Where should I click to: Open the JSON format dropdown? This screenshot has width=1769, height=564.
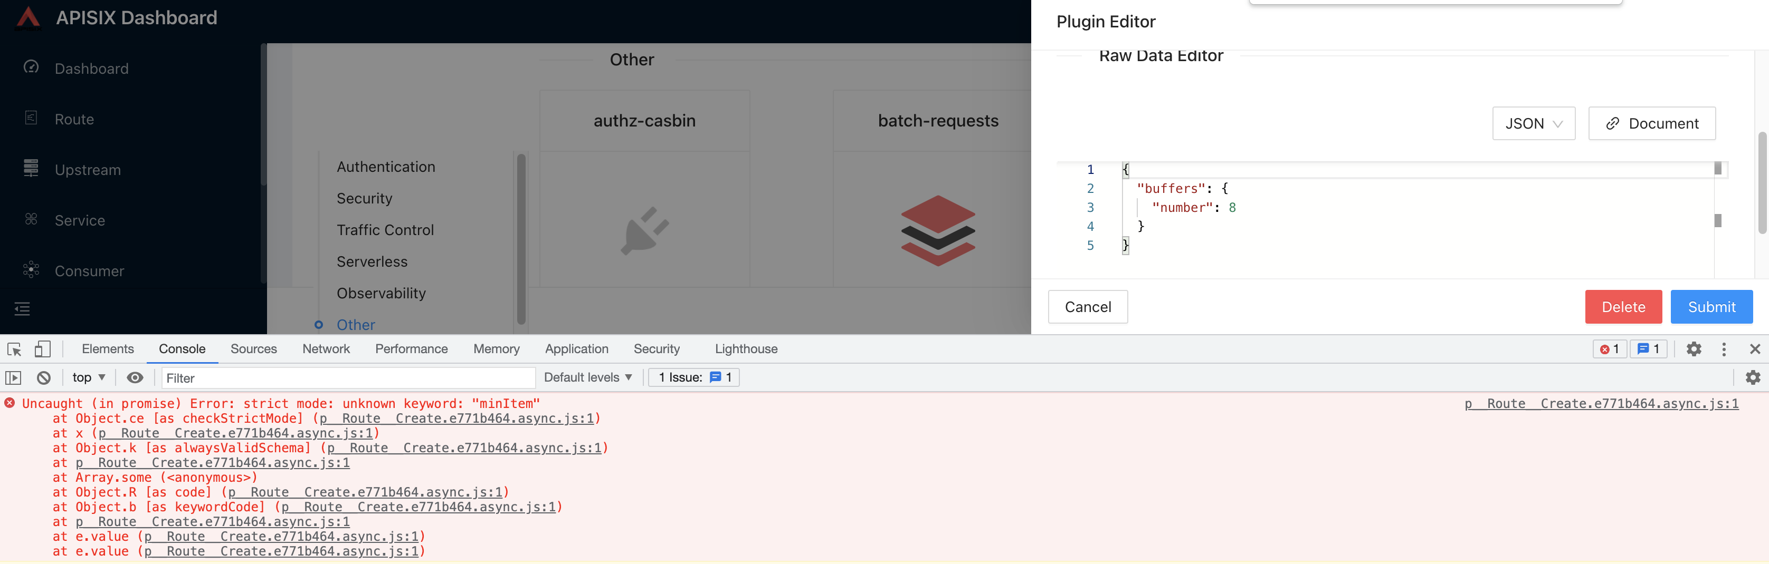coord(1534,123)
